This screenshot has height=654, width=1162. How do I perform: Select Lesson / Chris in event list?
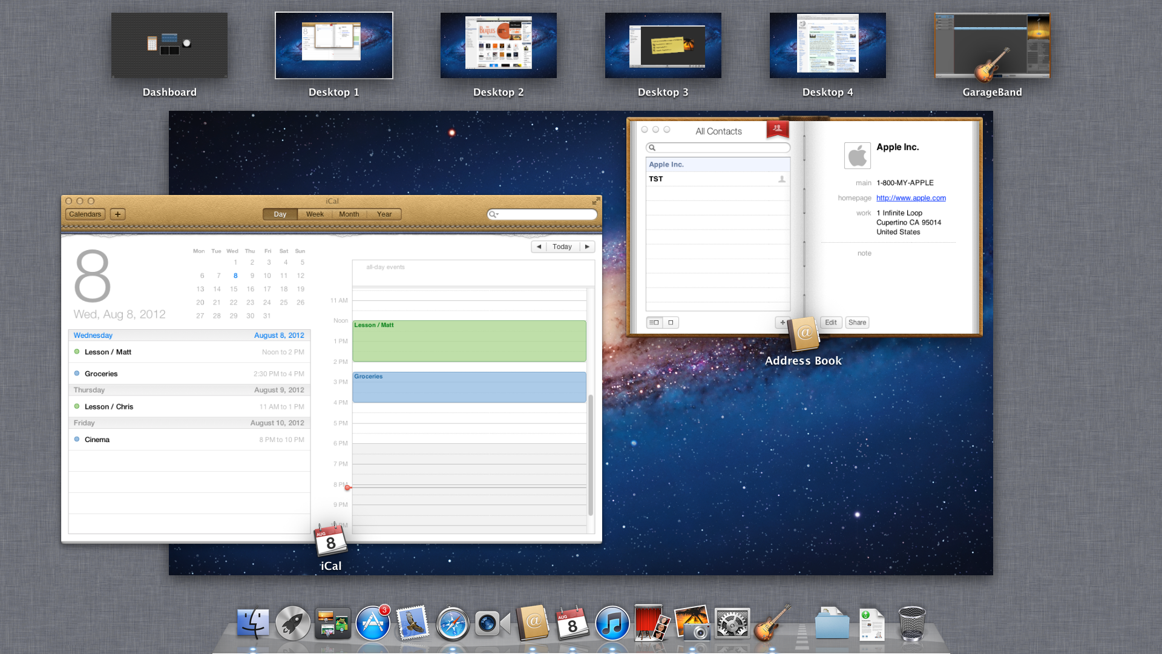point(189,406)
